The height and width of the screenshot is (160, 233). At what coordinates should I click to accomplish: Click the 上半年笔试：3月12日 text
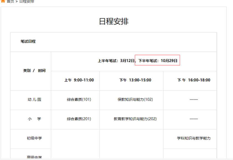[x=116, y=61]
